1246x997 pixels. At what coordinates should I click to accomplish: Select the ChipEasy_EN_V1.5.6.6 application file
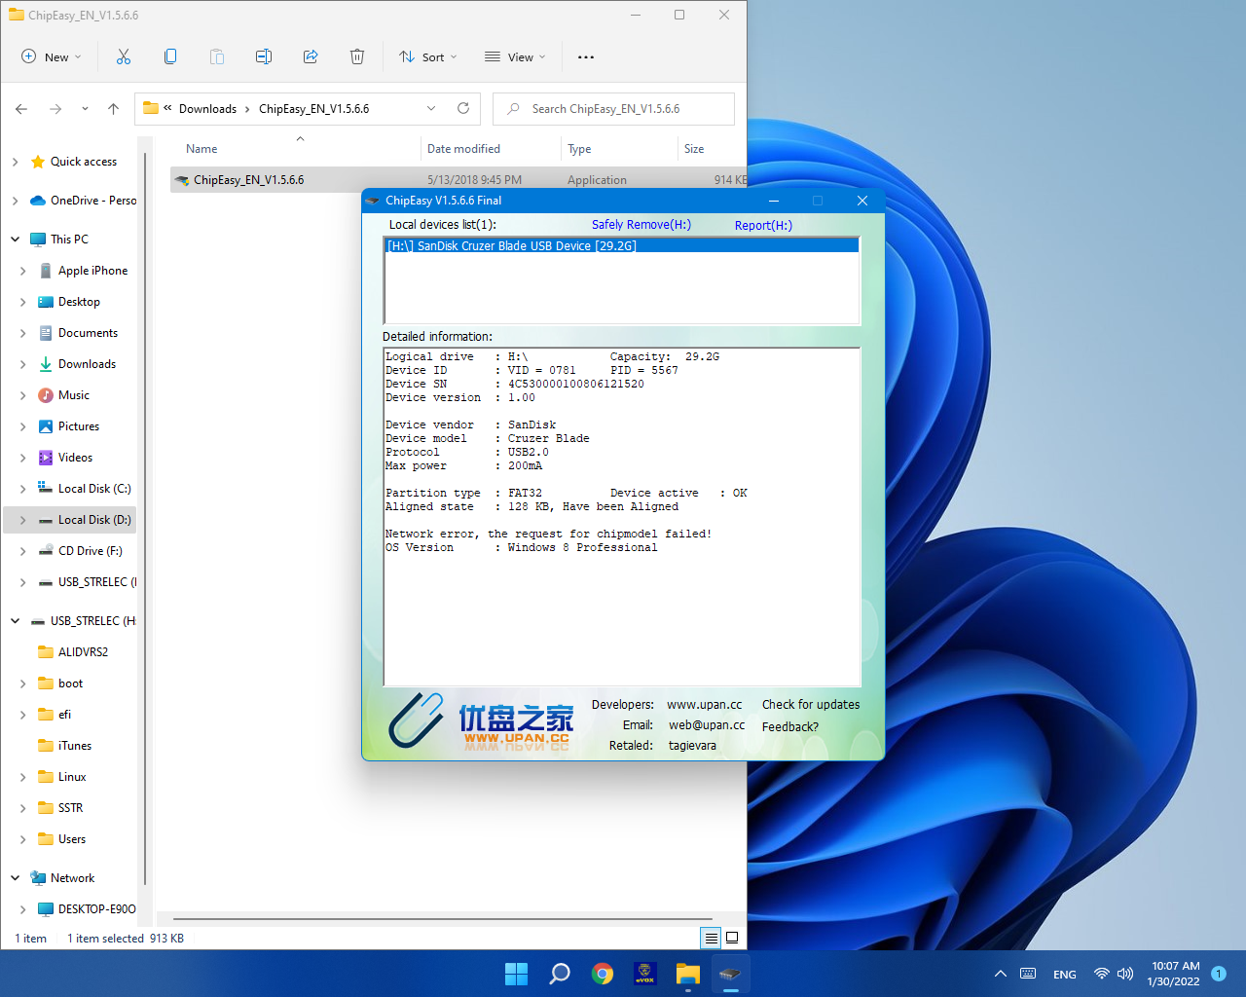(x=248, y=180)
